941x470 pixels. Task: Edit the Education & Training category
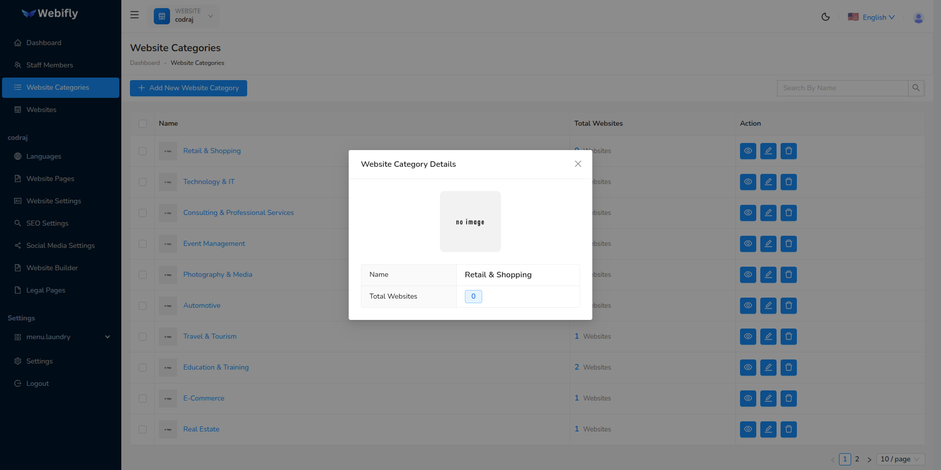click(x=768, y=367)
